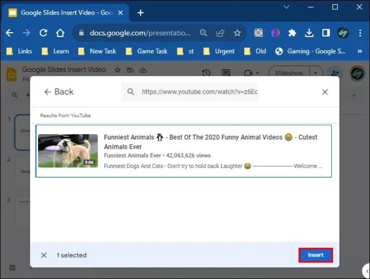
Task: Click the share page icon in address bar
Action: pyautogui.click(x=220, y=33)
